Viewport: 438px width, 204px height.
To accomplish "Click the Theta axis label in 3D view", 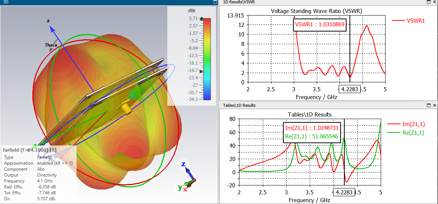I will coord(51,45).
